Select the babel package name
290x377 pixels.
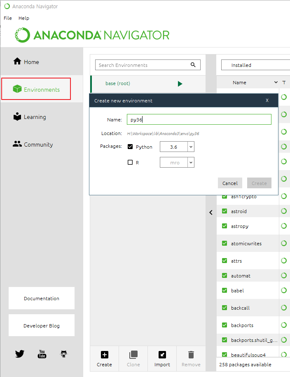coord(237,291)
